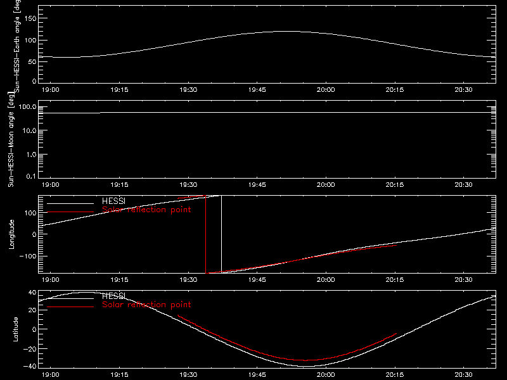
Task: Click the 150 y-axis value on Earth angle plot
Action: tap(30, 19)
